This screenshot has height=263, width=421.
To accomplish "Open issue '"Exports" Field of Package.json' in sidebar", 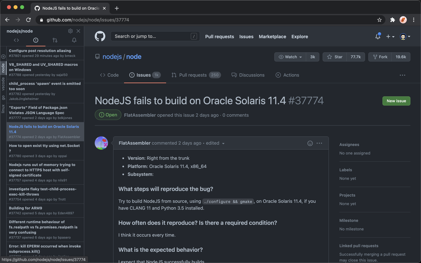I will 45,113.
